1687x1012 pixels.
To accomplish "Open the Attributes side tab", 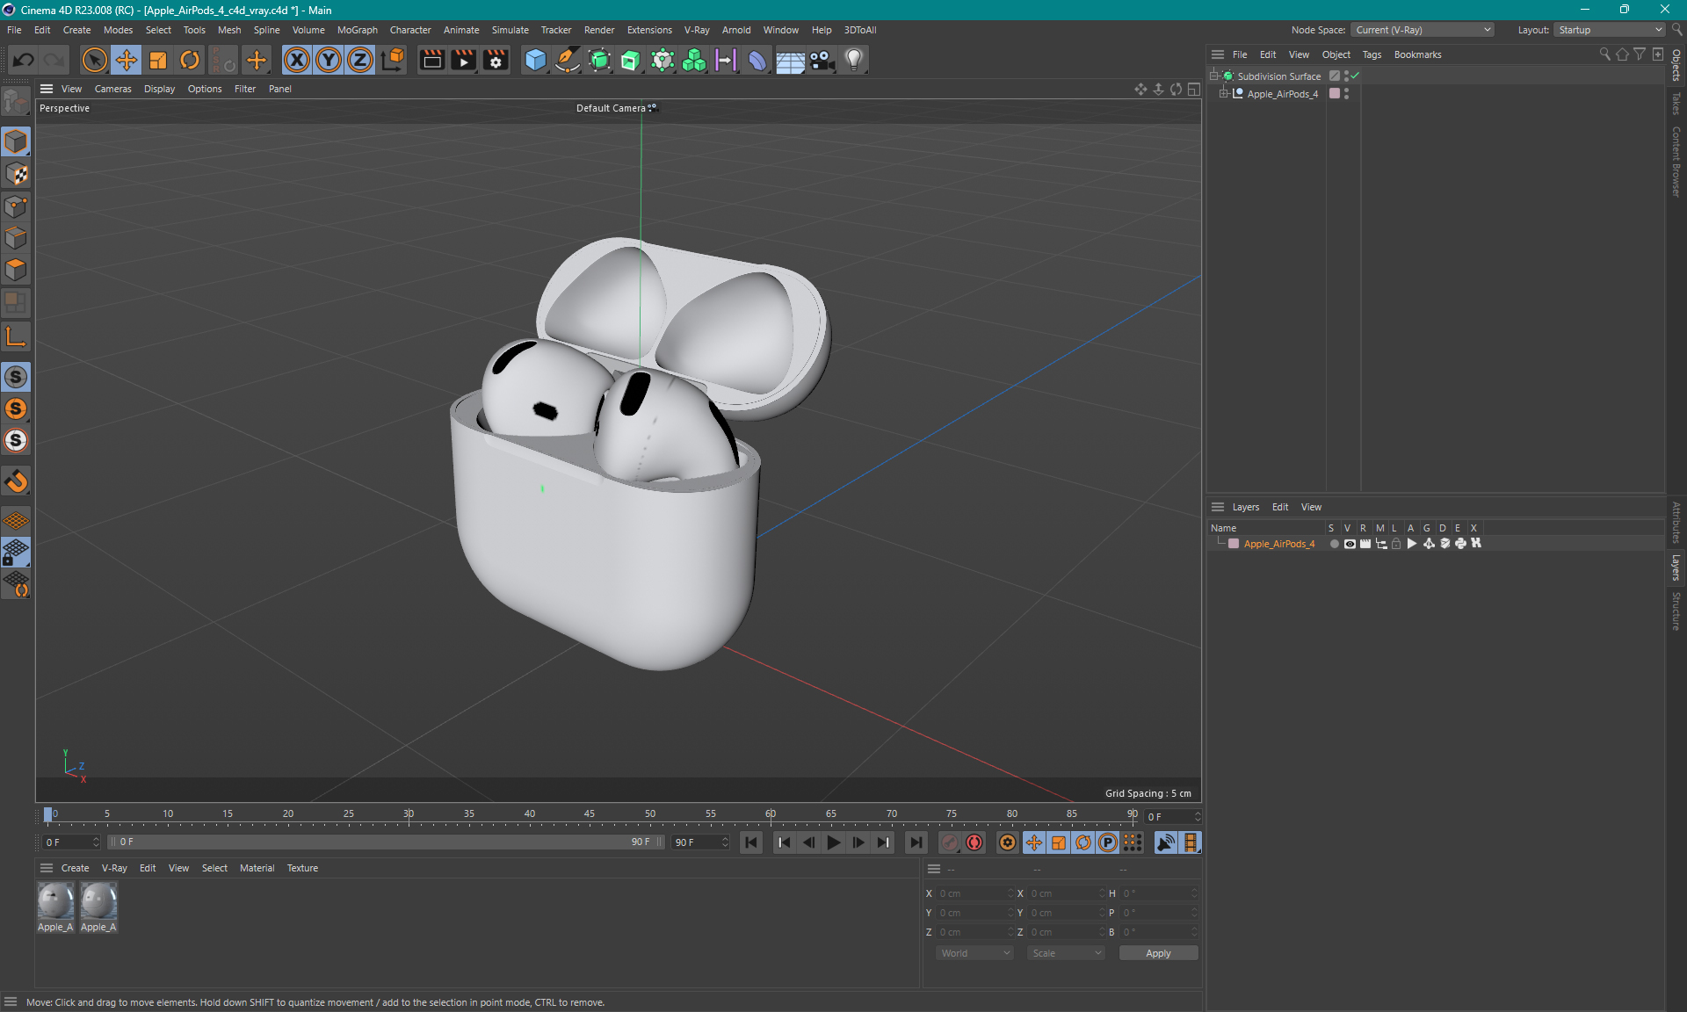I will (x=1676, y=523).
